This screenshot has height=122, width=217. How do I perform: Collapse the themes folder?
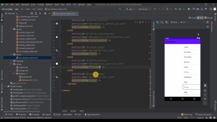coord(14,74)
